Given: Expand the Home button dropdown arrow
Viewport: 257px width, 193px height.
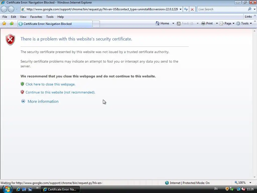Looking at the screenshot, I should pyautogui.click(x=173, y=23).
